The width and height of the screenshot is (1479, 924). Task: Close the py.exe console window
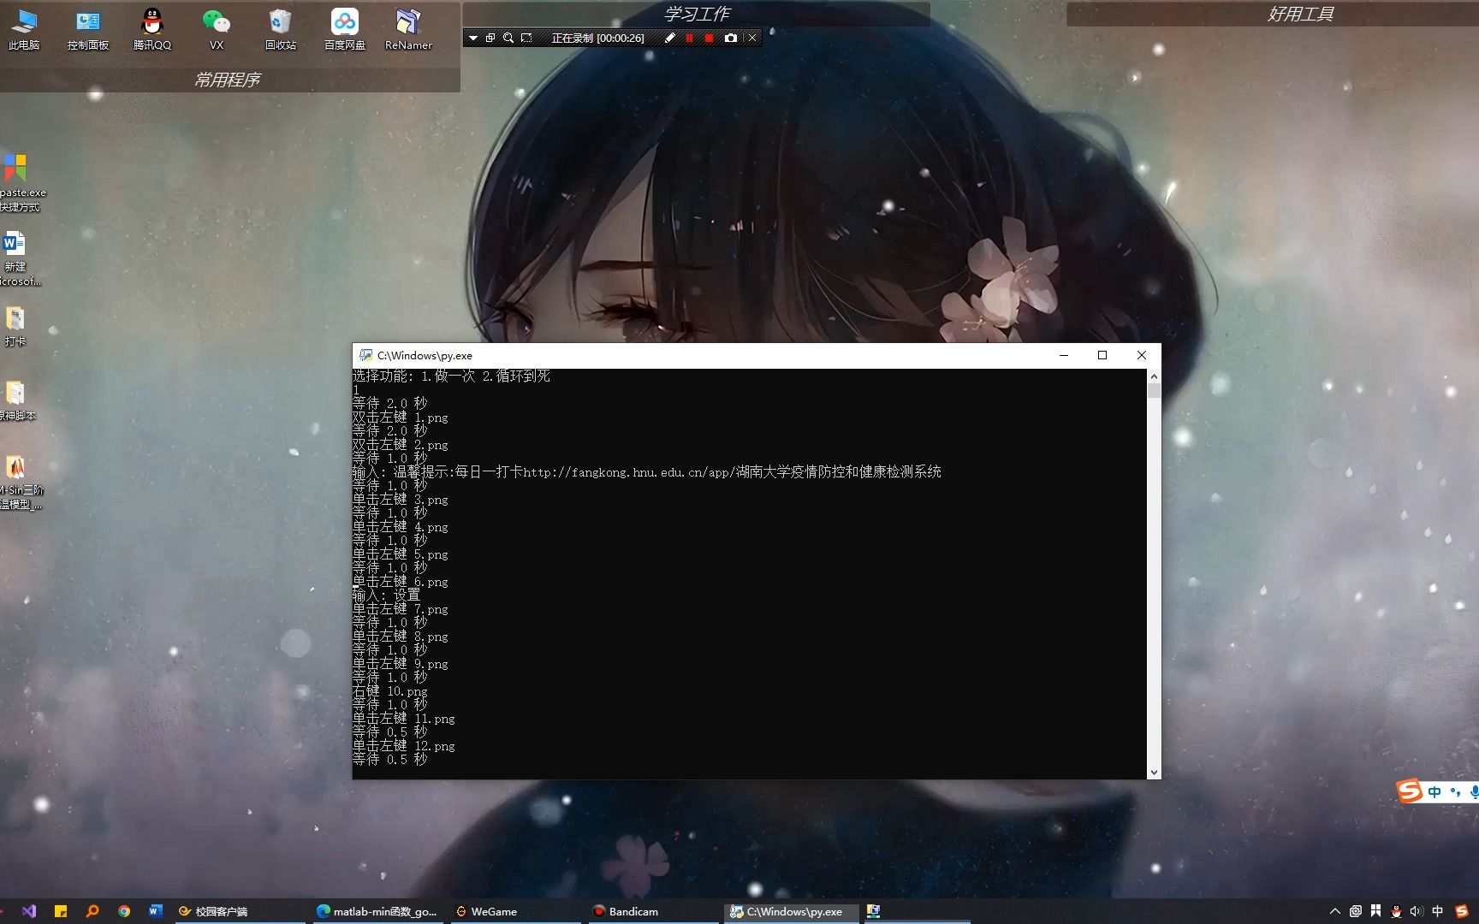pos(1142,355)
